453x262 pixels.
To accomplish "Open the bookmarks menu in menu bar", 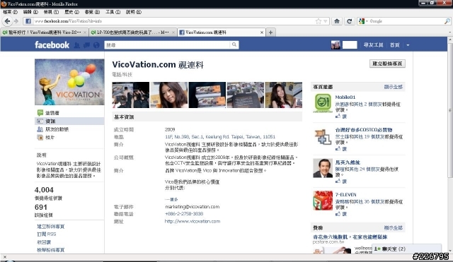I will [92, 12].
